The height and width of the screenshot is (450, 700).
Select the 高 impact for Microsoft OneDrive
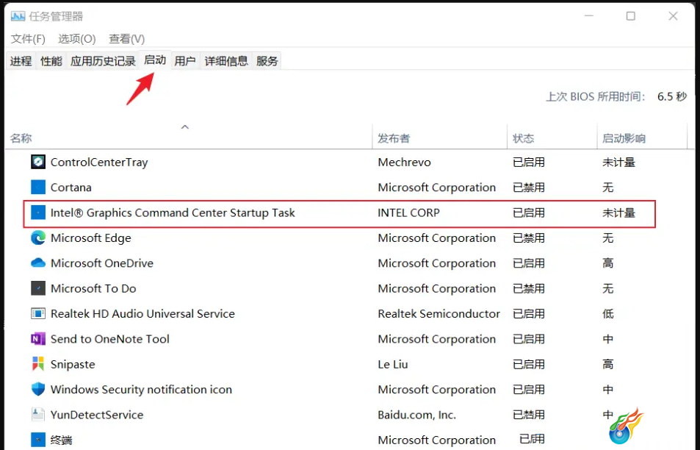coord(608,263)
